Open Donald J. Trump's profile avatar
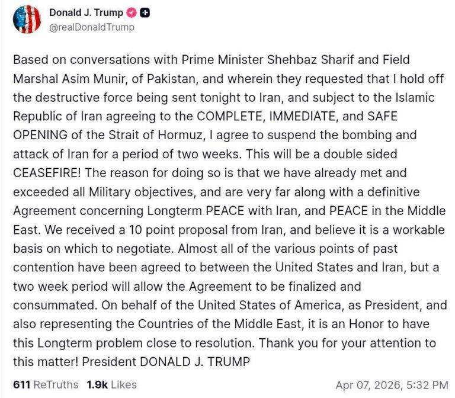Image resolution: width=455 pixels, height=398 pixels. [27, 20]
